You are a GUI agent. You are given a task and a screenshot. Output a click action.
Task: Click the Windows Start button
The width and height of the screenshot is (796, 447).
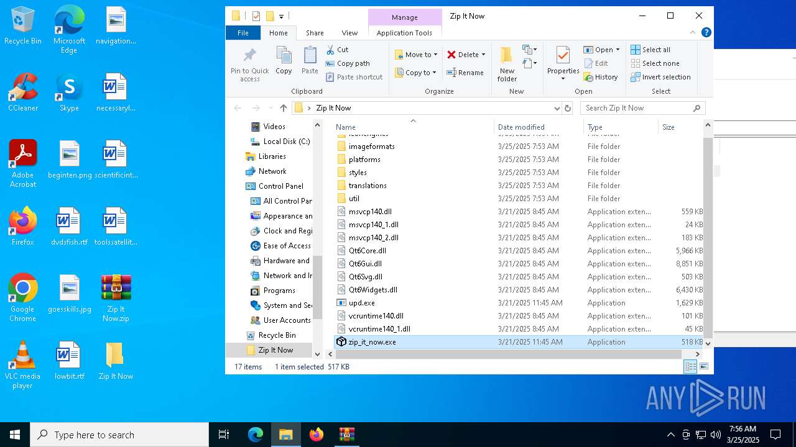pos(15,435)
